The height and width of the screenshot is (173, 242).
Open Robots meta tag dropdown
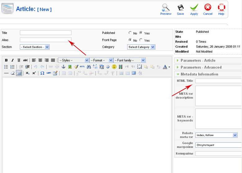[x=216, y=135]
